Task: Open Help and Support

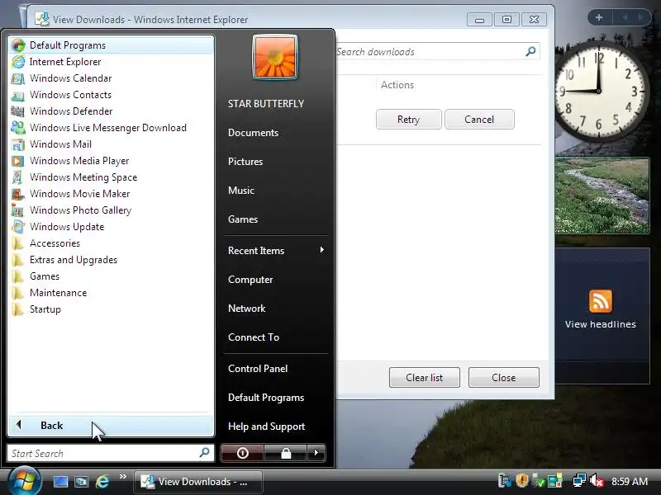Action: coord(266,427)
